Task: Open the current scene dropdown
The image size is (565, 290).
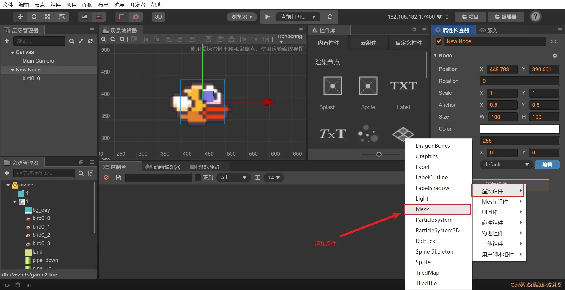Action: 298,17
